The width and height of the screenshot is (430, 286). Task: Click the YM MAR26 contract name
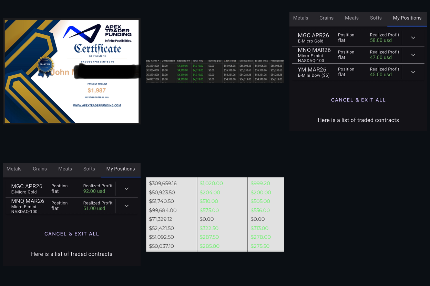312,69
